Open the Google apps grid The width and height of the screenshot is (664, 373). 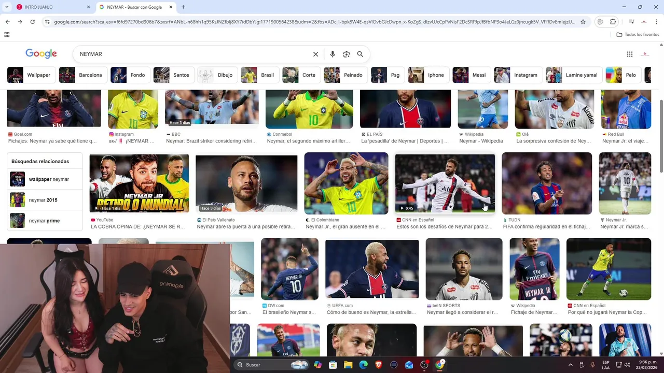630,54
